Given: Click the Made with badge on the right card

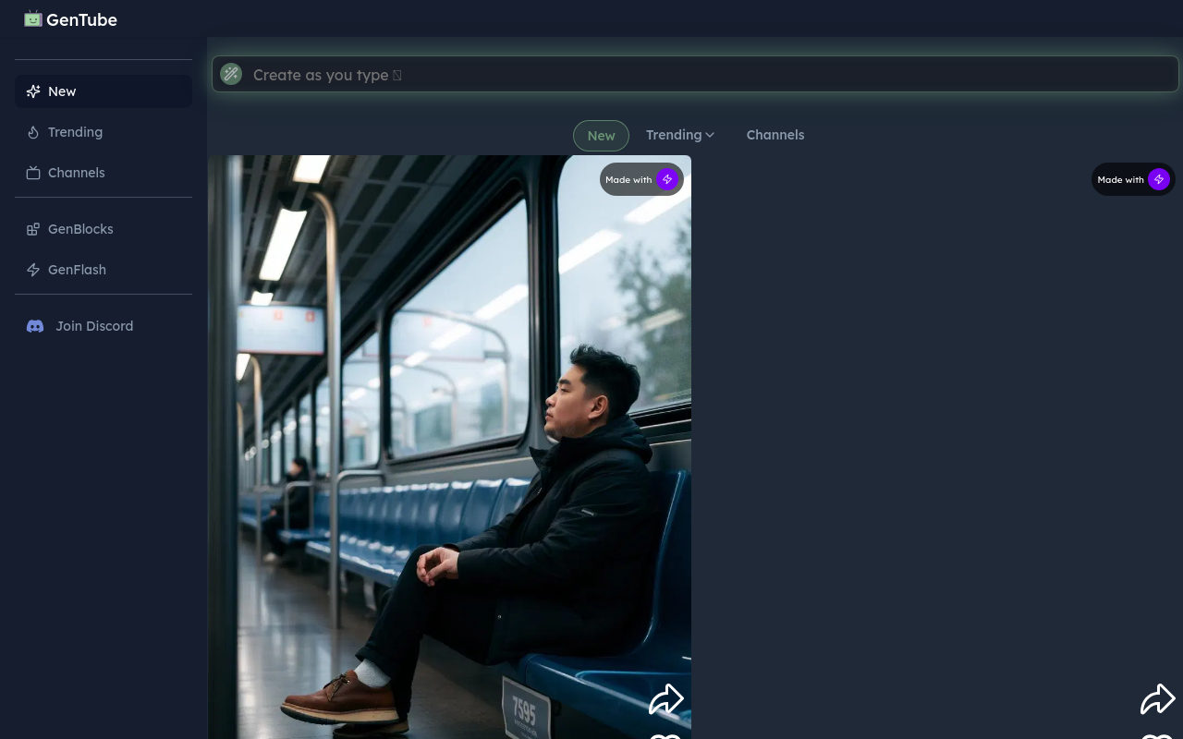Looking at the screenshot, I should pos(1133,179).
